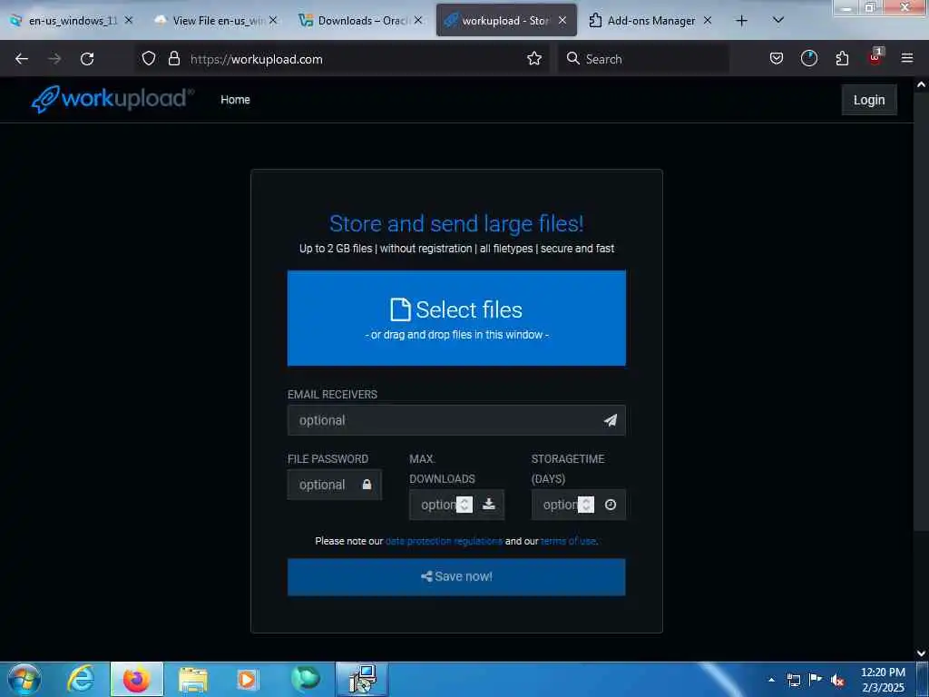Click the installer taskbar icon
The image size is (929, 697).
(362, 679)
